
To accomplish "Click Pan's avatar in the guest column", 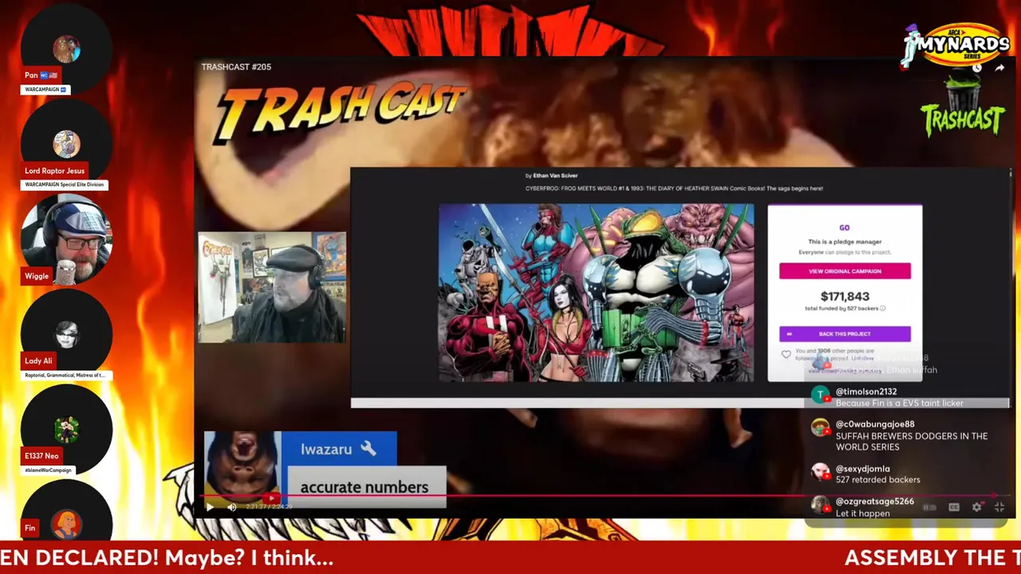I will [66, 49].
